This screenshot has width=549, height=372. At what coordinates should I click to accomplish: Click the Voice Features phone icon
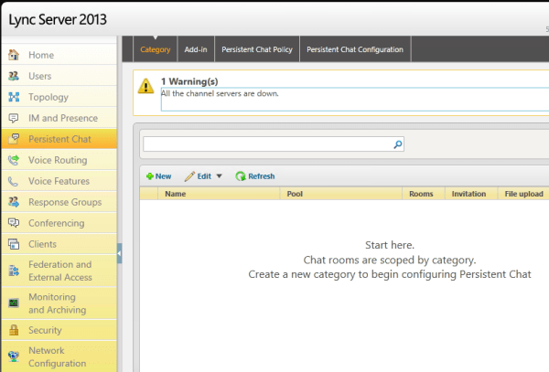point(14,181)
